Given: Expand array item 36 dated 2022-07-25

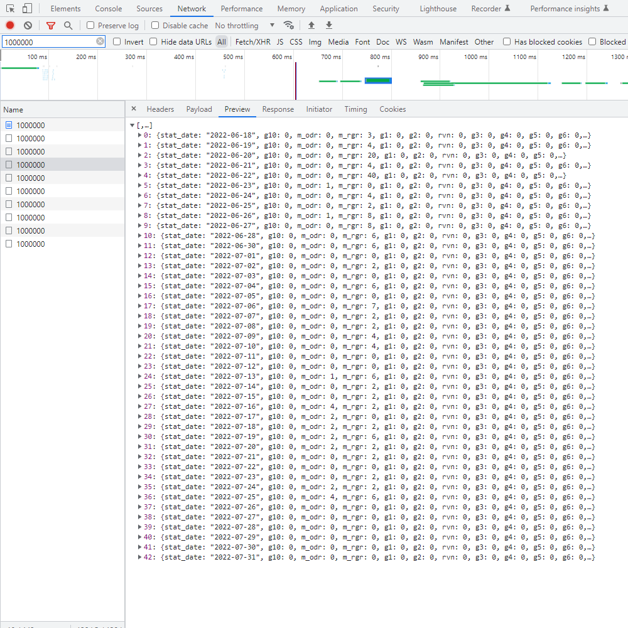Looking at the screenshot, I should point(140,497).
